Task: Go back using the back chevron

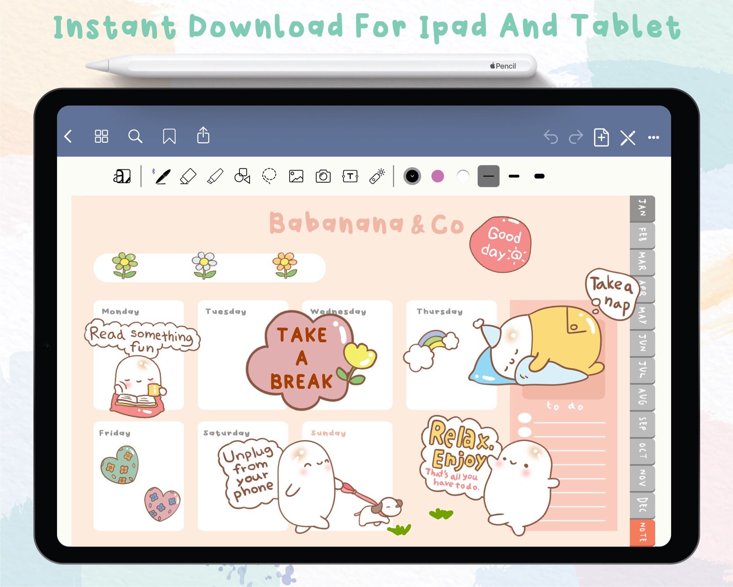Action: click(68, 137)
